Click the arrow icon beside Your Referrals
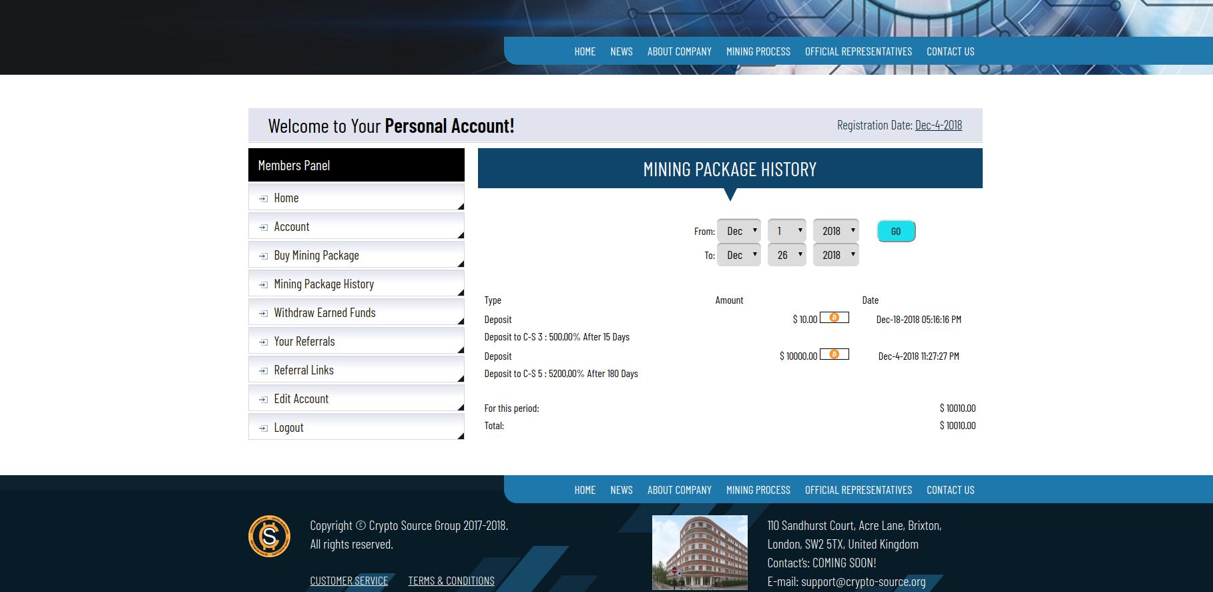Viewport: 1213px width, 592px height. pos(263,342)
